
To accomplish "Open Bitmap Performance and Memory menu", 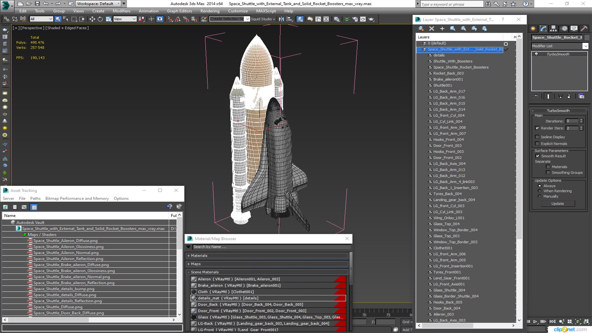I will coord(77,199).
